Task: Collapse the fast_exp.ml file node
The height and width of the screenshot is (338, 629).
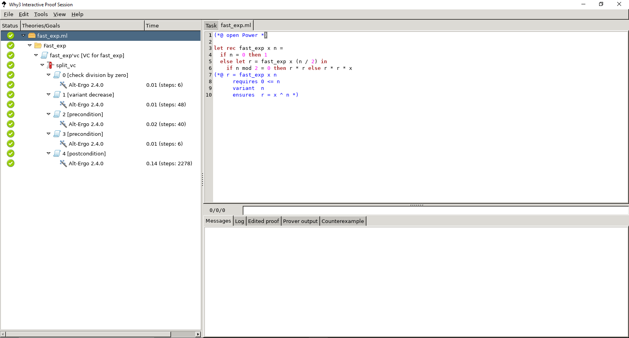Action: pyautogui.click(x=23, y=35)
